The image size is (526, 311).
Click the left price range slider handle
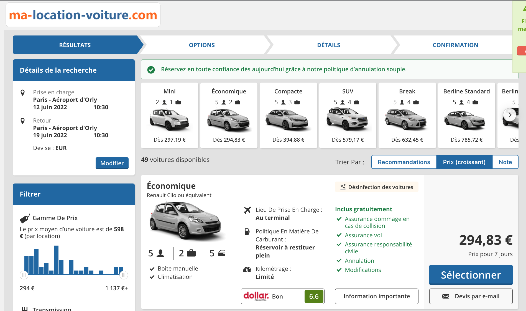coord(24,275)
